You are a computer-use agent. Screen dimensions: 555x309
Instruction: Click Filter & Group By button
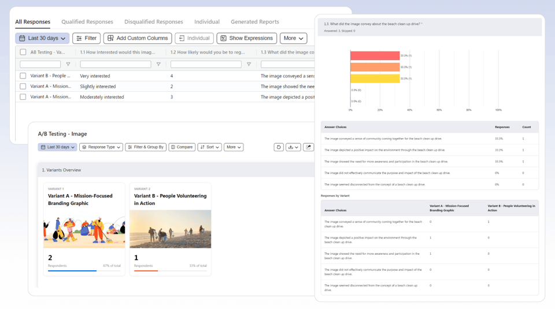(x=146, y=147)
